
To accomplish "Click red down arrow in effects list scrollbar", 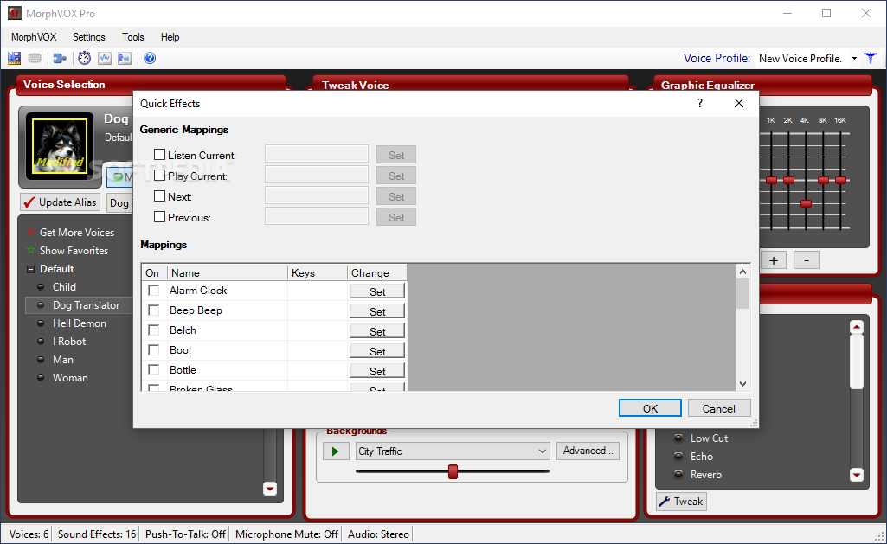I will click(x=857, y=475).
